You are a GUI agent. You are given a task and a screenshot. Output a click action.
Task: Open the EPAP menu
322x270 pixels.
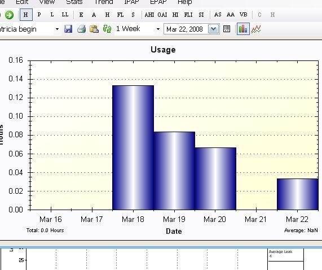[x=158, y=2]
